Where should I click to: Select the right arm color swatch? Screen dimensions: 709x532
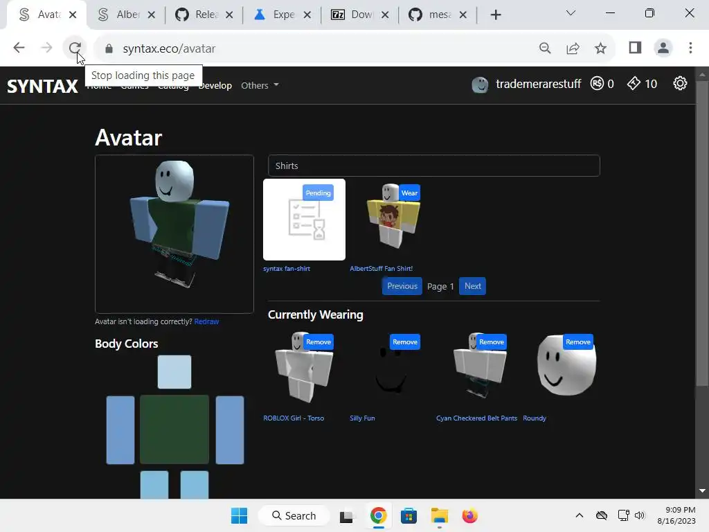pyautogui.click(x=230, y=430)
